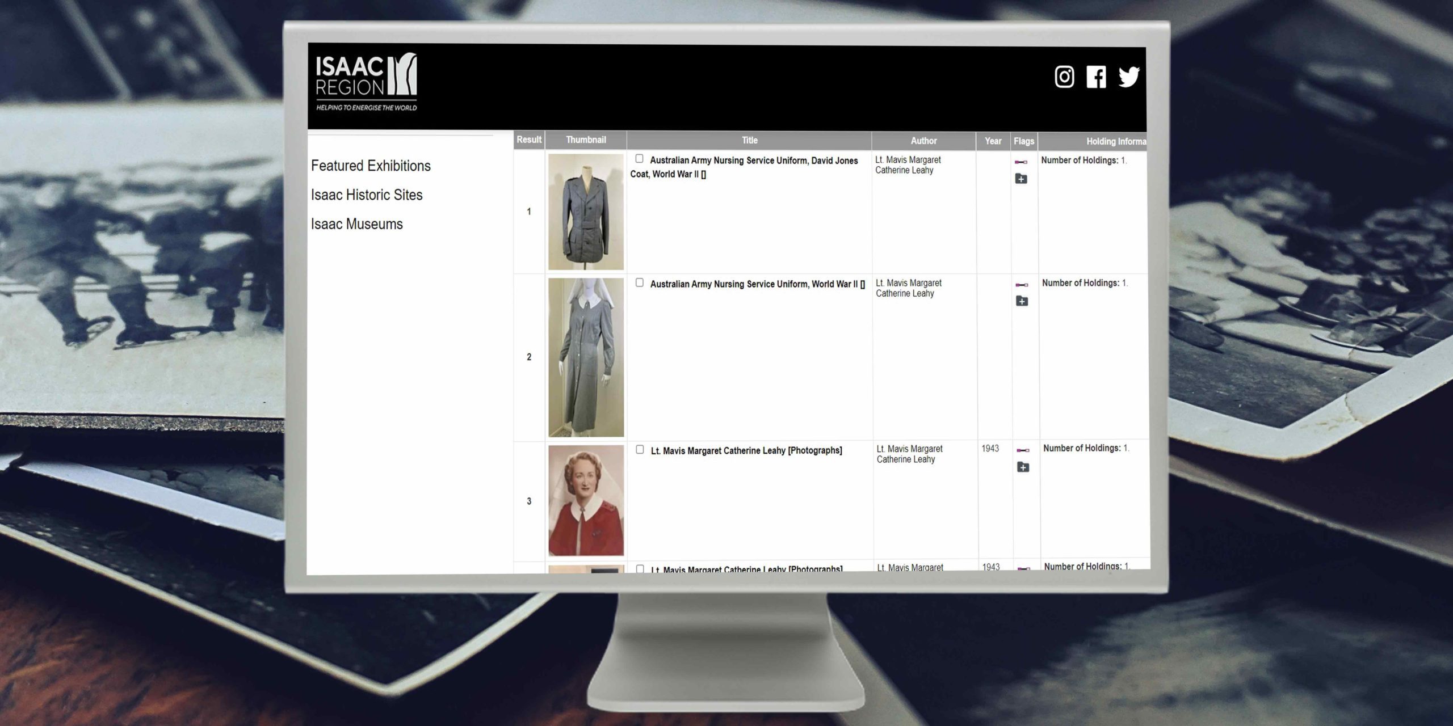Click the pink flag icon in result 1
The width and height of the screenshot is (1453, 726).
(x=1021, y=162)
